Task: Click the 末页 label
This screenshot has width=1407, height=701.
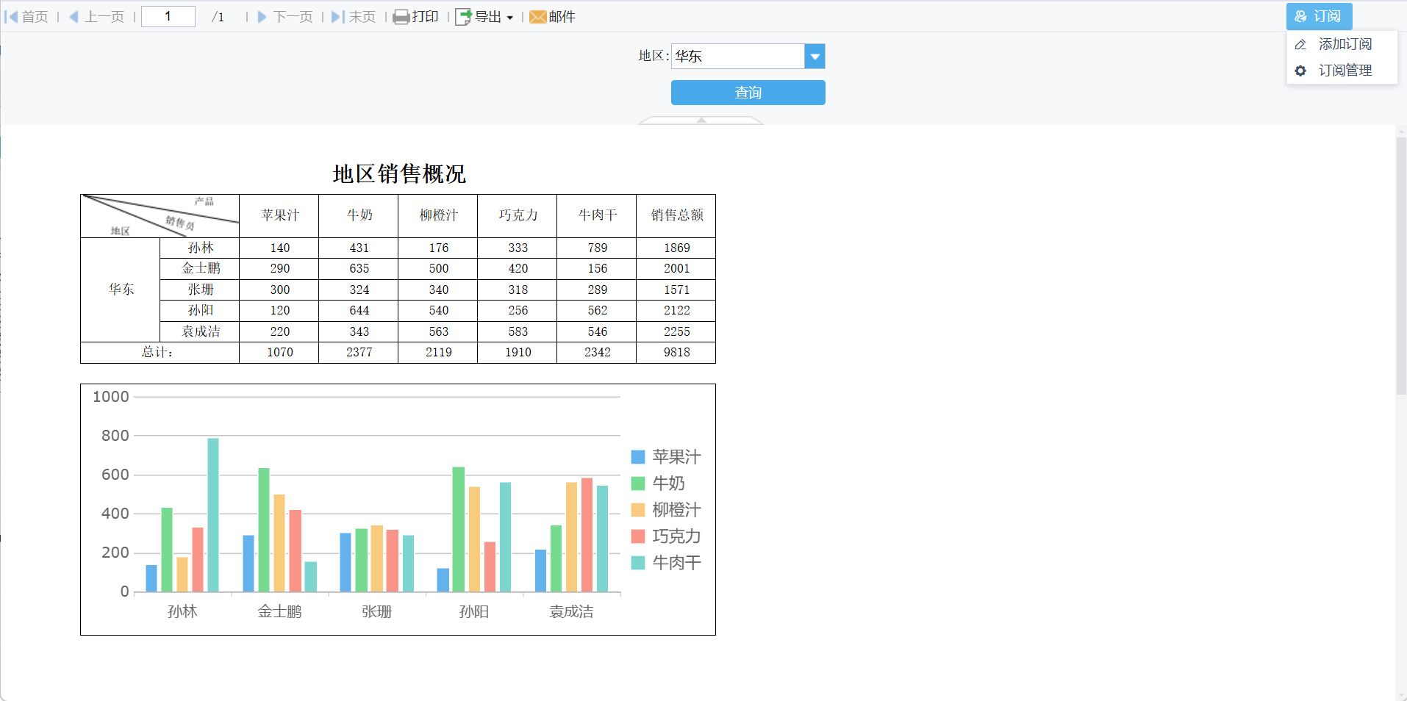Action: [x=362, y=17]
